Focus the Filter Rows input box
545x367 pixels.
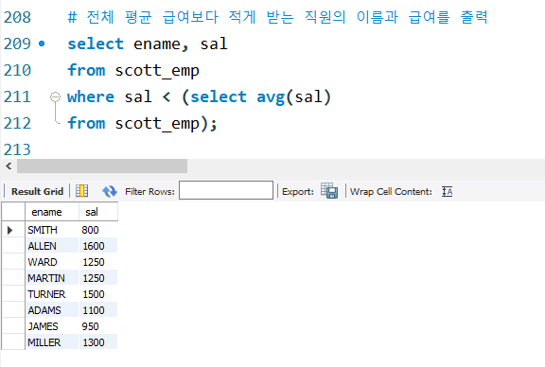pos(226,190)
